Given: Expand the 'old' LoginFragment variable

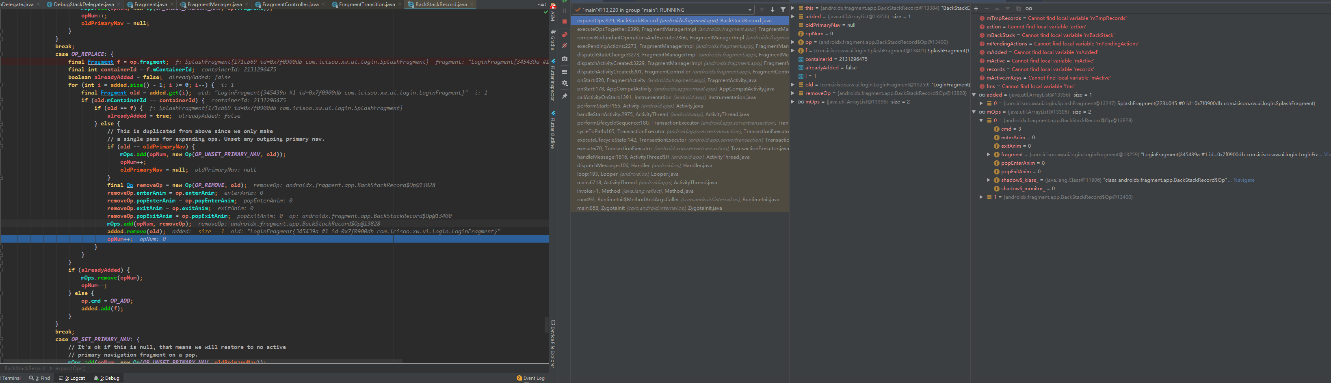Looking at the screenshot, I should (793, 85).
